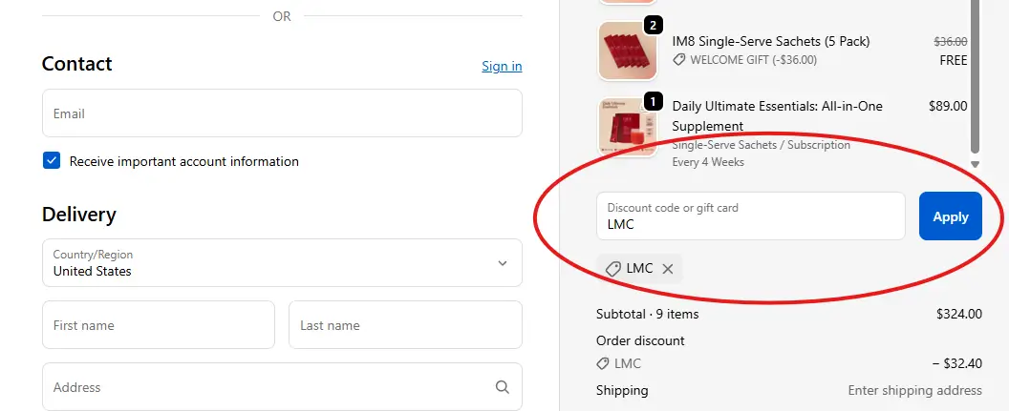Viewport: 1009px width, 411px height.
Task: Click the tag icon under Order discount
Action: click(603, 363)
